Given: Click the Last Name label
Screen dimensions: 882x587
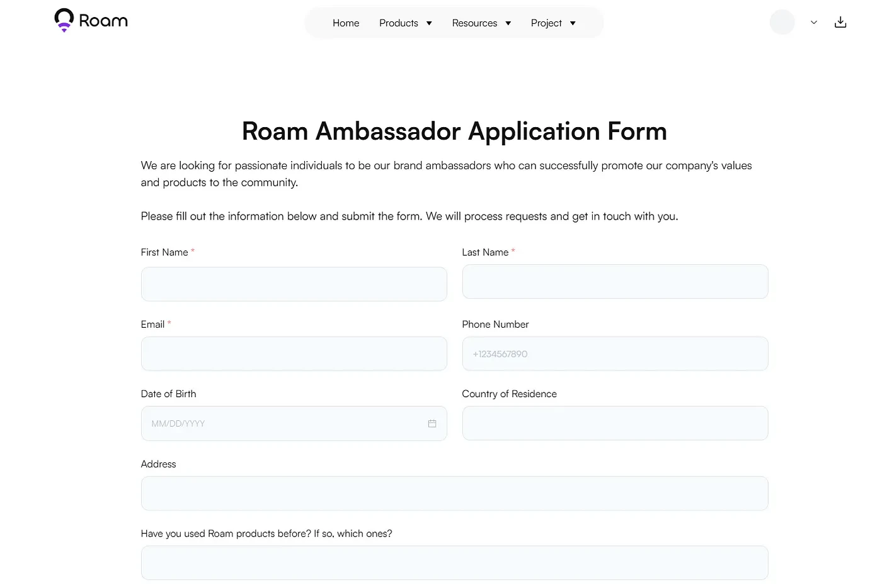Looking at the screenshot, I should click(485, 252).
